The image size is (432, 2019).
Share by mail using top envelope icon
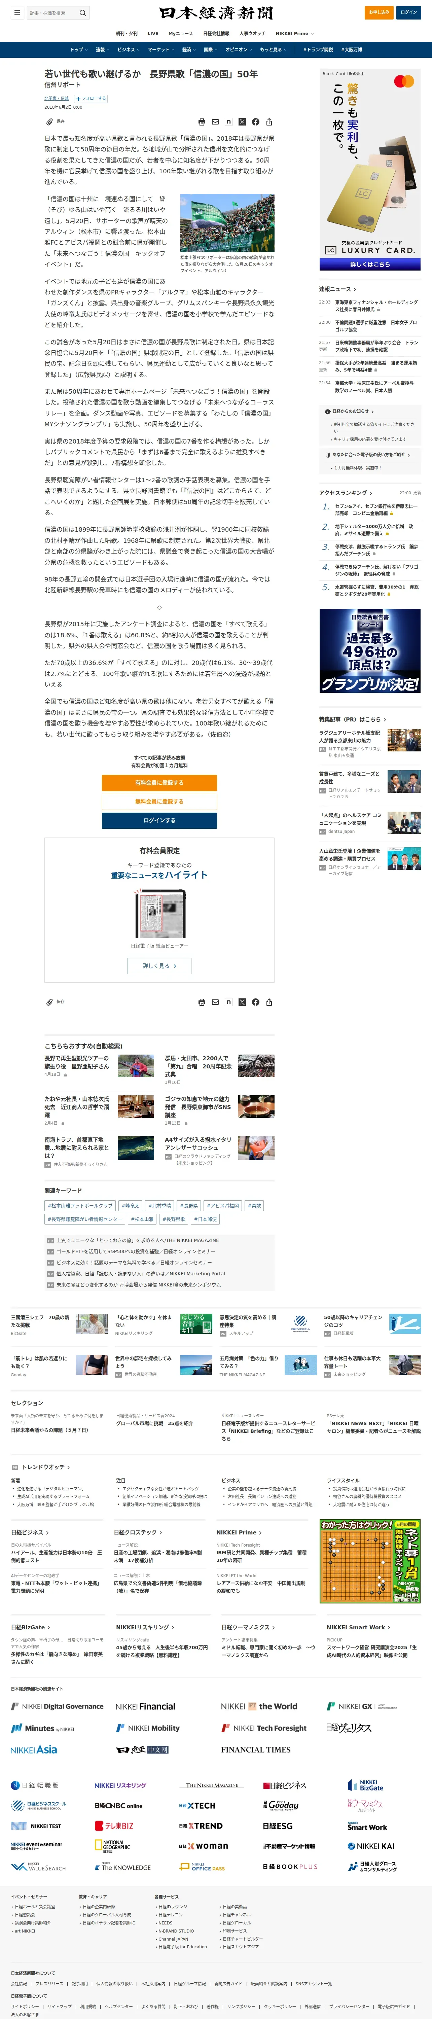(x=215, y=122)
